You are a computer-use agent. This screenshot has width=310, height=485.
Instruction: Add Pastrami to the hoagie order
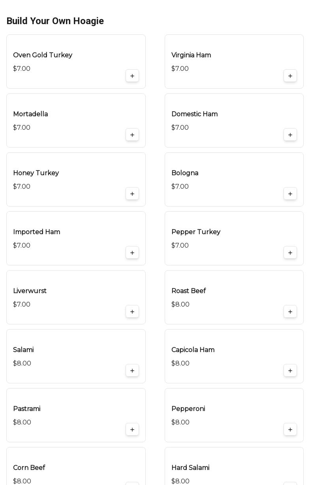coord(132,430)
